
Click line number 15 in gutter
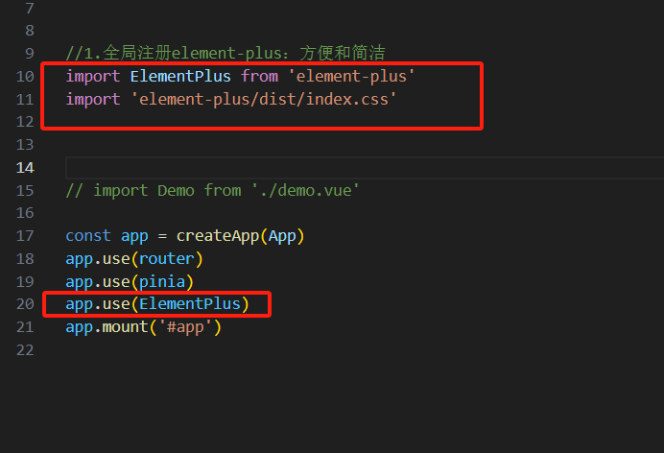pos(25,191)
